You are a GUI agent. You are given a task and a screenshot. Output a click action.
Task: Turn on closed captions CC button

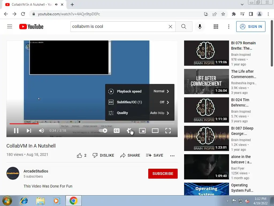point(117,131)
